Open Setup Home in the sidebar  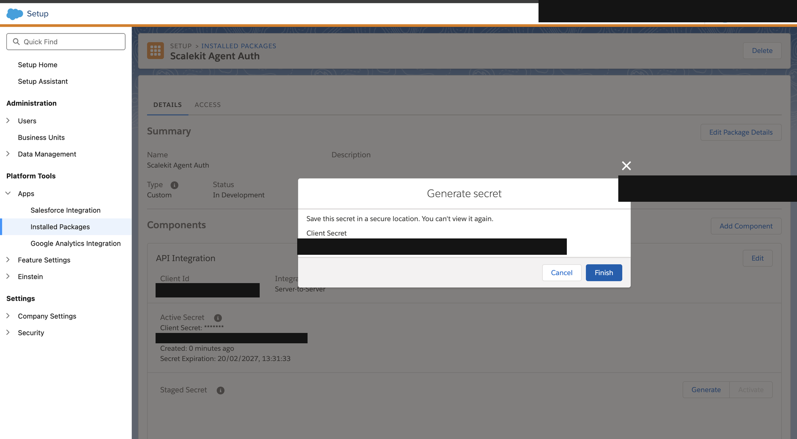[x=37, y=65]
